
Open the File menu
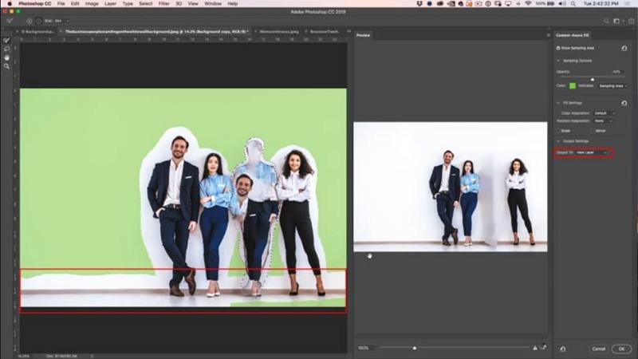point(61,4)
